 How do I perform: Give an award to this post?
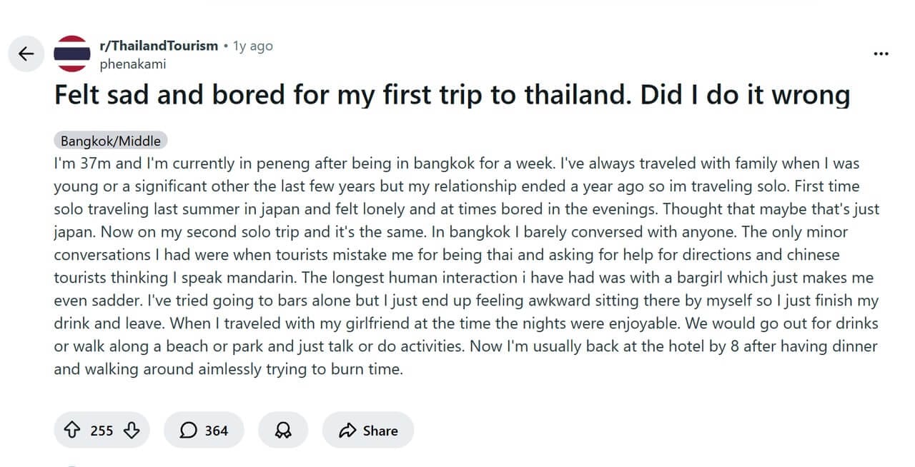[283, 431]
